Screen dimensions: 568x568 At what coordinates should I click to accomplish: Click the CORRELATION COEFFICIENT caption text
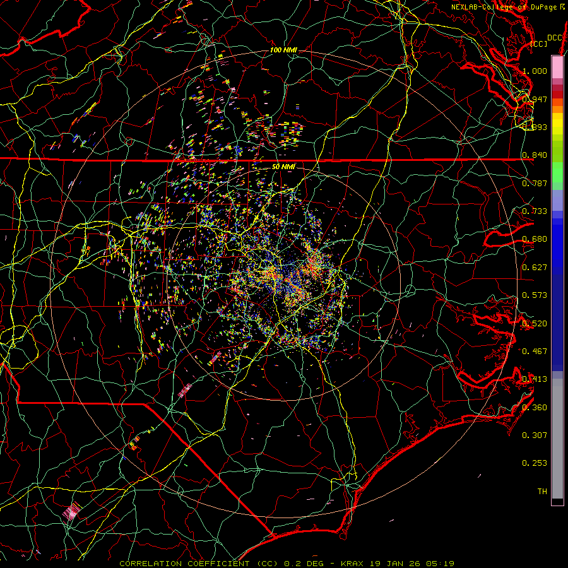click(x=184, y=564)
